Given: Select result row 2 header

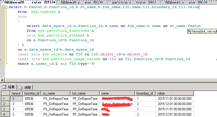Looking at the screenshot, I should tap(6, 104).
